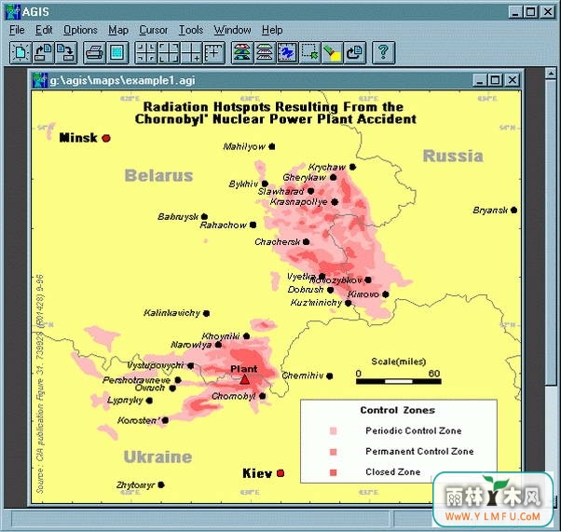The height and width of the screenshot is (532, 561).
Task: Click the example1.agi document window icon
Action: (40, 80)
